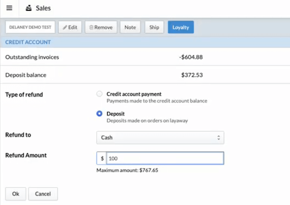Select the Deposit refund type
Image resolution: width=290 pixels, height=205 pixels.
click(x=99, y=113)
